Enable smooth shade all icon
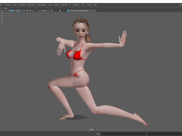The width and height of the screenshot is (182, 136). click(x=11, y=11)
